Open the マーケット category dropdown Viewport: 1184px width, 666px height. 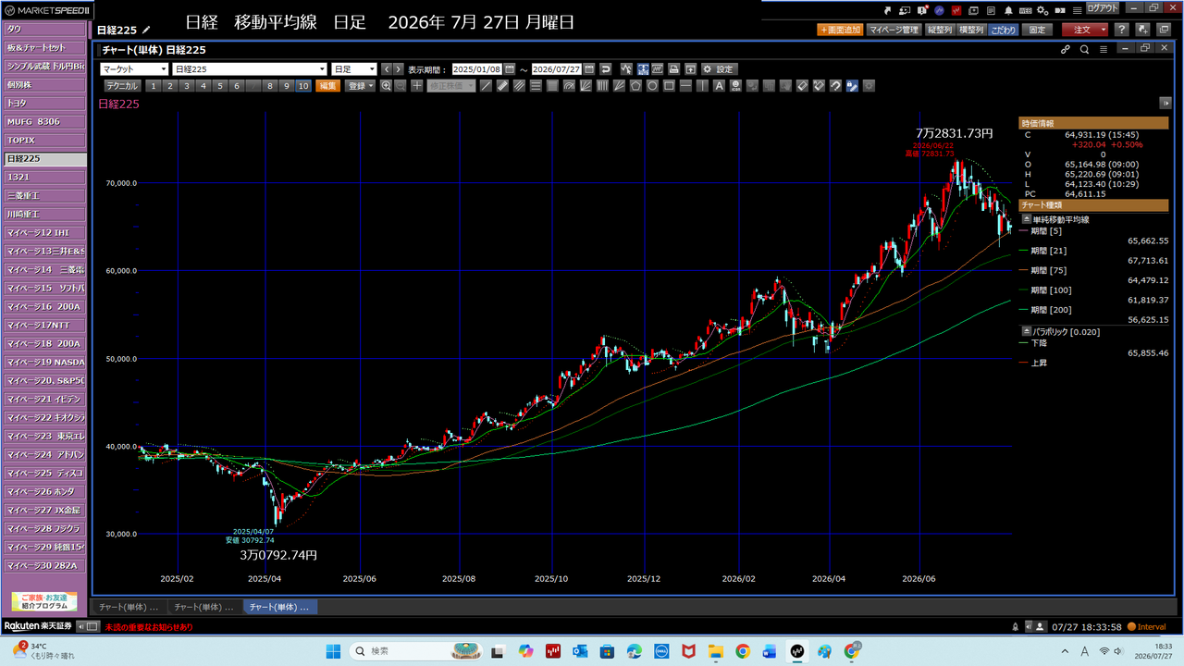(134, 69)
